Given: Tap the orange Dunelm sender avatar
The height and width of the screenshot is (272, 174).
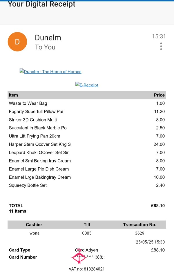Looking at the screenshot, I should [17, 42].
